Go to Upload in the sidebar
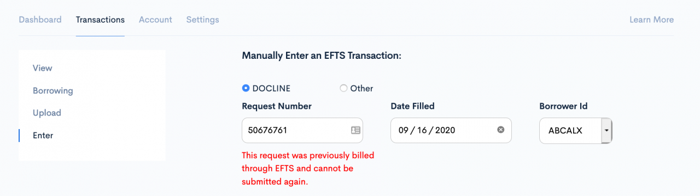The image size is (700, 196). coord(47,113)
